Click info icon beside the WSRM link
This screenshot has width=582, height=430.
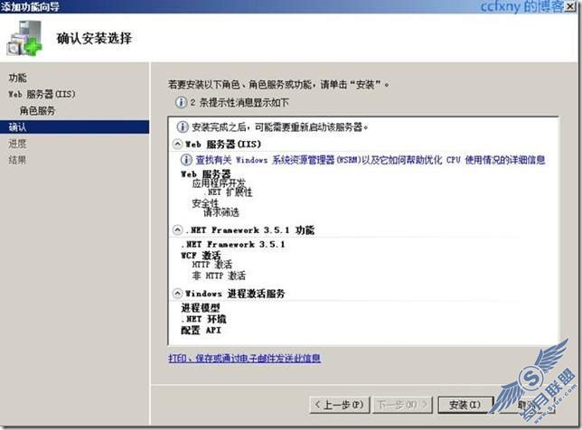[x=186, y=160]
